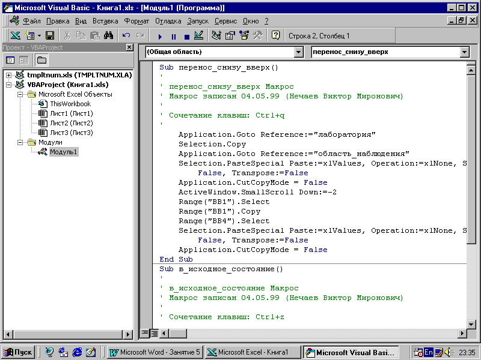Click the View Microsoft Excel toolbar icon
This screenshot has width=481, height=360.
pos(16,35)
